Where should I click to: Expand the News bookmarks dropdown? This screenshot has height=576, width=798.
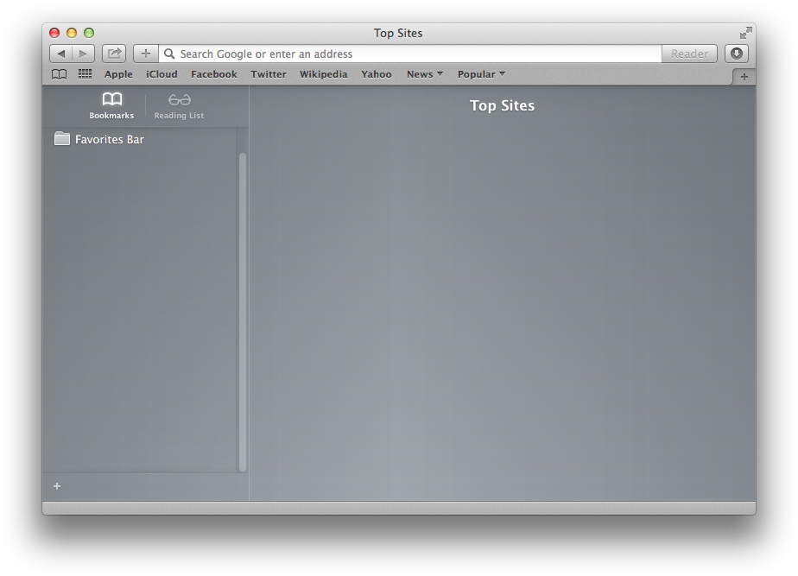[x=424, y=74]
